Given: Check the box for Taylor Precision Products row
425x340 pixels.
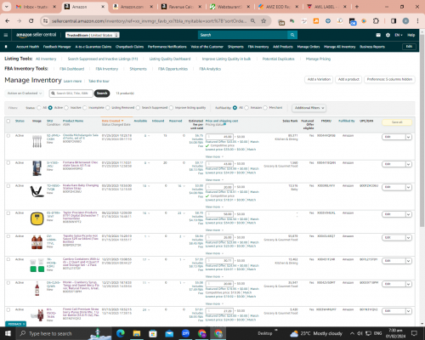Looking at the screenshot, I should pyautogui.click(x=8, y=213).
